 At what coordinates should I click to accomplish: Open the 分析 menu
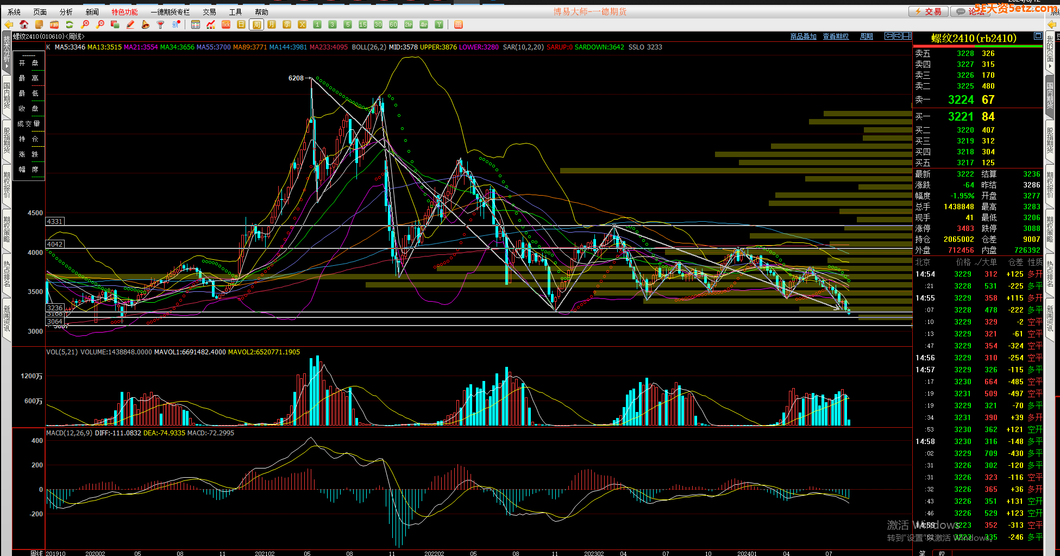point(66,12)
